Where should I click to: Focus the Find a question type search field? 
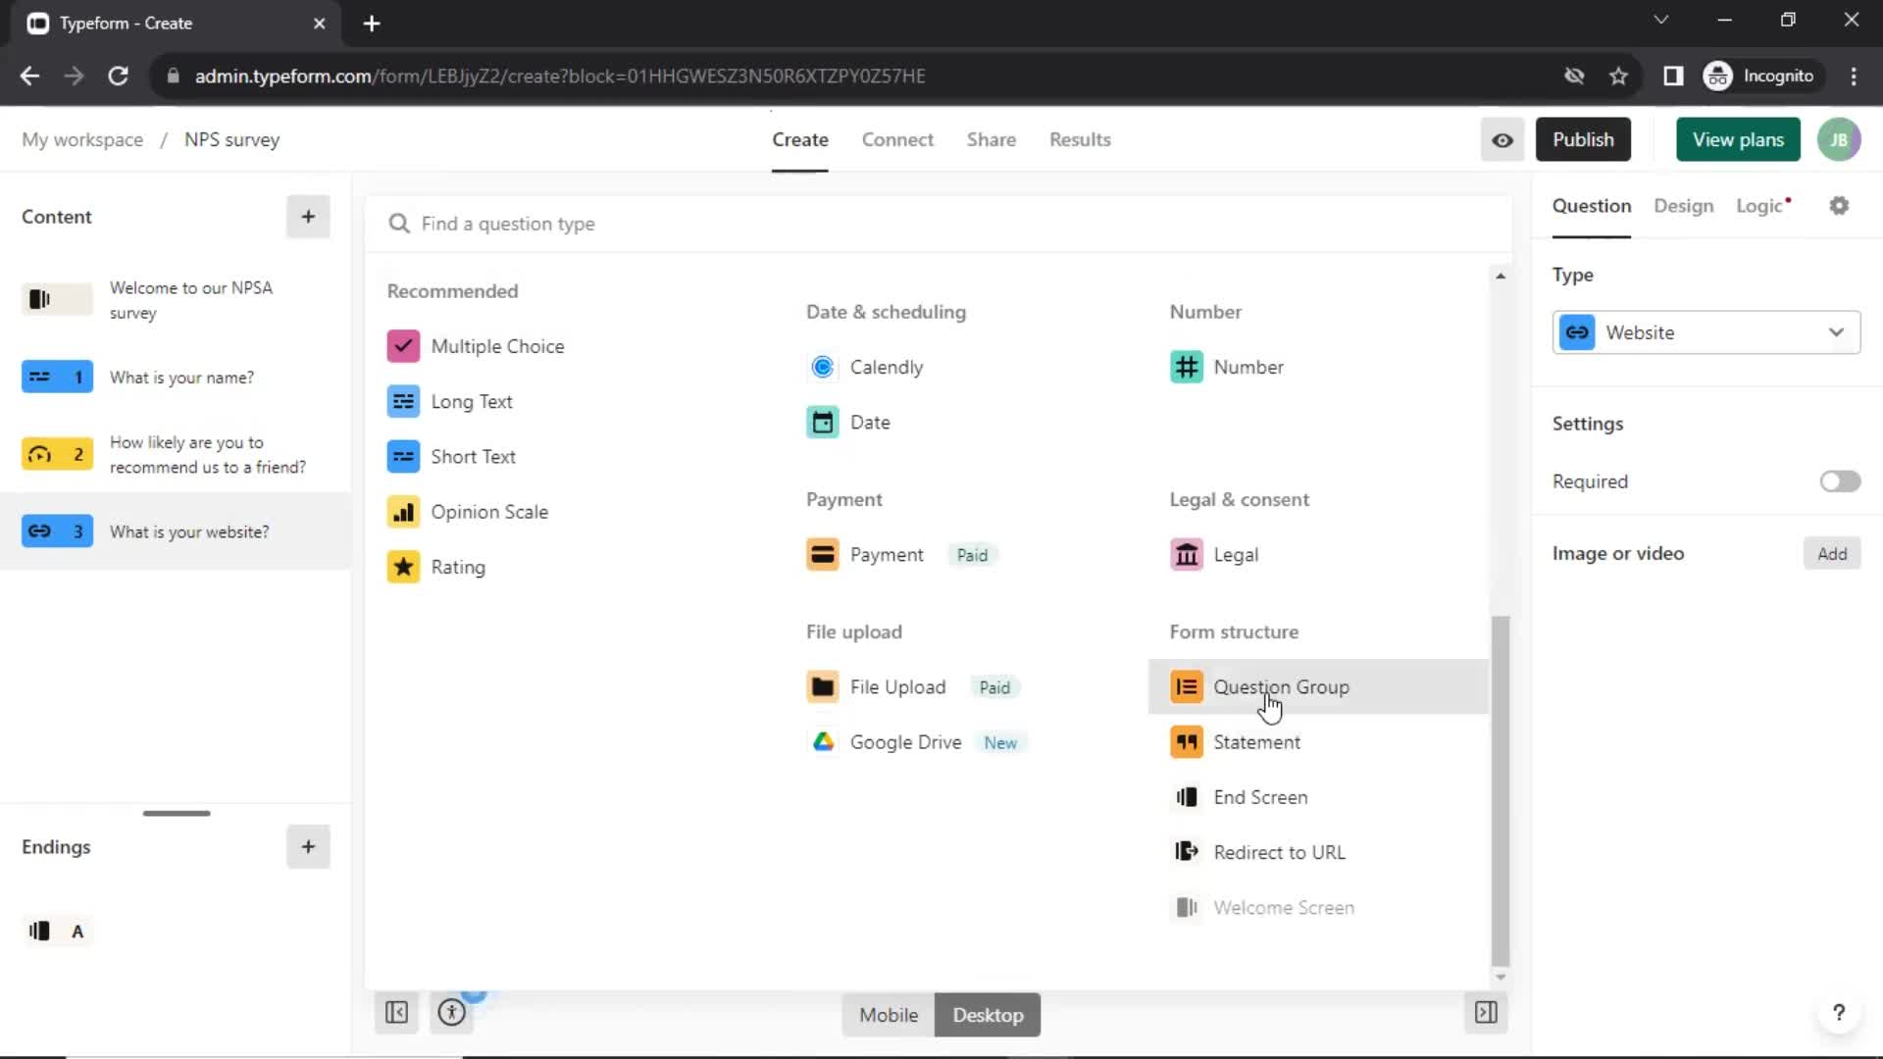(940, 224)
